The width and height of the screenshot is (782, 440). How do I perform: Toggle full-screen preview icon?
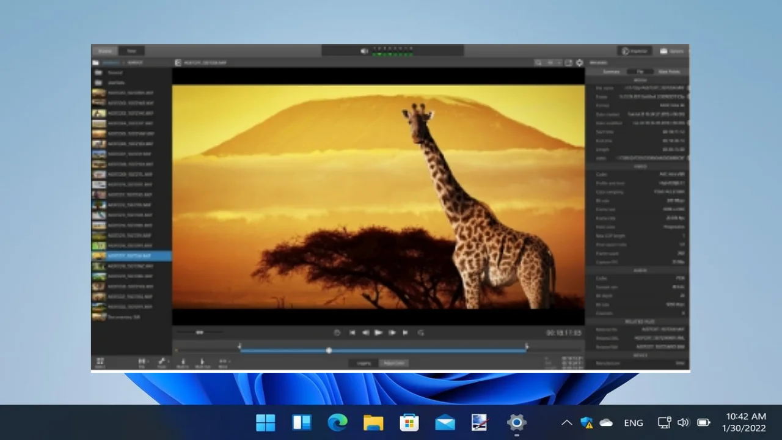click(x=568, y=62)
